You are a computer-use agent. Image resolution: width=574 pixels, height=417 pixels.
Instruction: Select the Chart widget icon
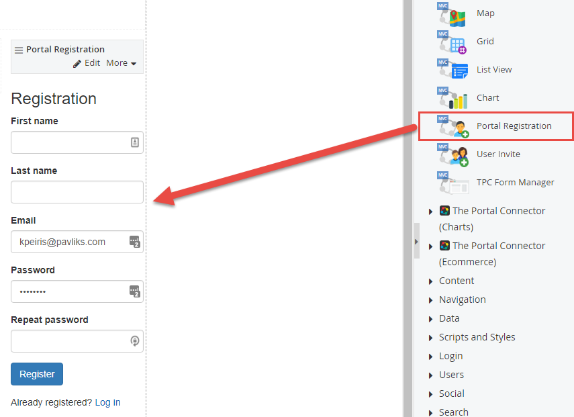click(x=452, y=99)
